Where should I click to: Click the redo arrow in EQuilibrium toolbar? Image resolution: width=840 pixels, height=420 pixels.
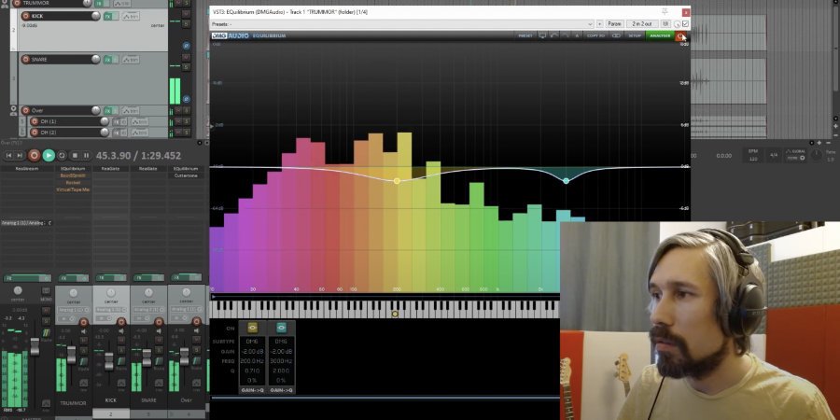tap(566, 35)
